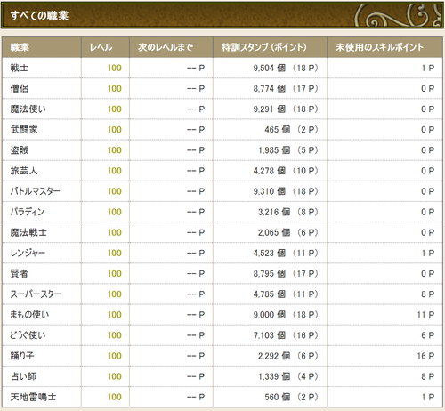The image size is (445, 411).
Task: Click the level 100 of 賢者
Action: point(115,273)
